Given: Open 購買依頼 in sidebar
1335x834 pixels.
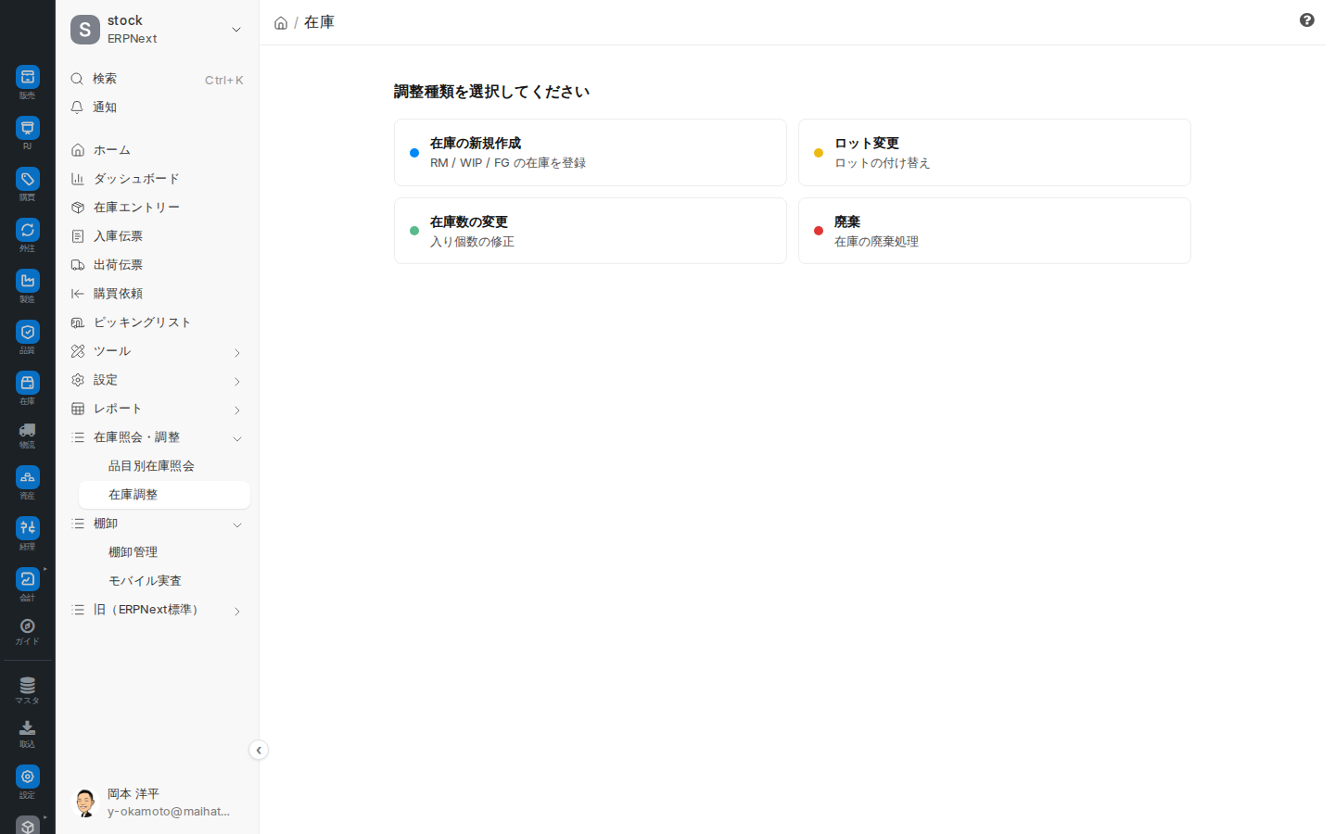Looking at the screenshot, I should click(158, 294).
